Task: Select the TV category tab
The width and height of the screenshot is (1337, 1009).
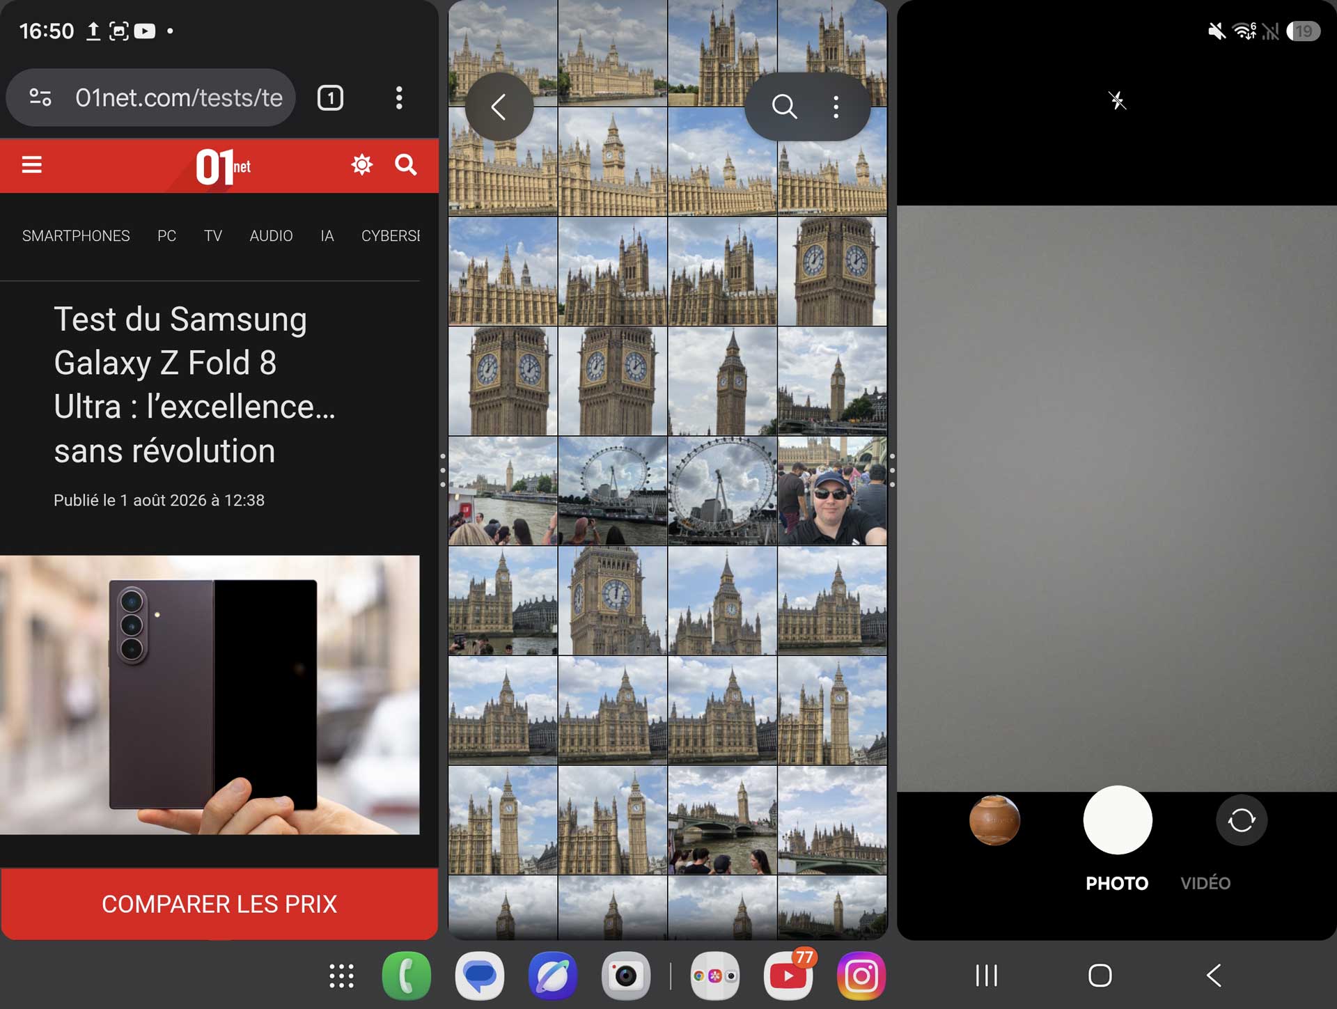Action: pos(213,236)
